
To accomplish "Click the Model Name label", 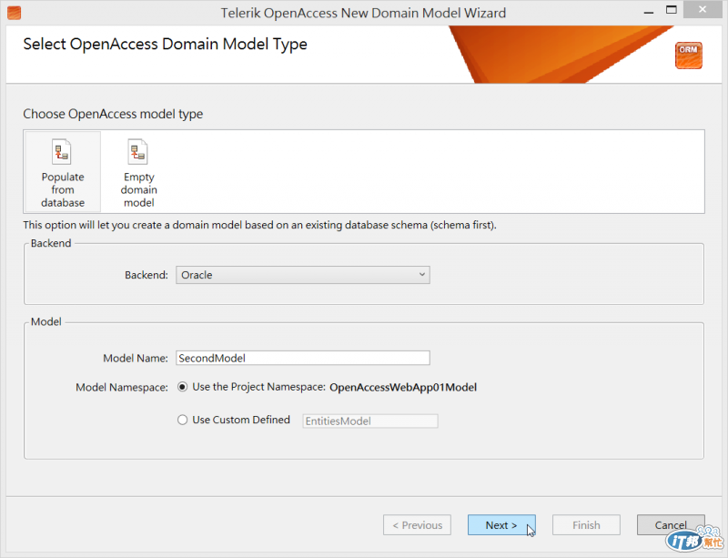I will [135, 359].
